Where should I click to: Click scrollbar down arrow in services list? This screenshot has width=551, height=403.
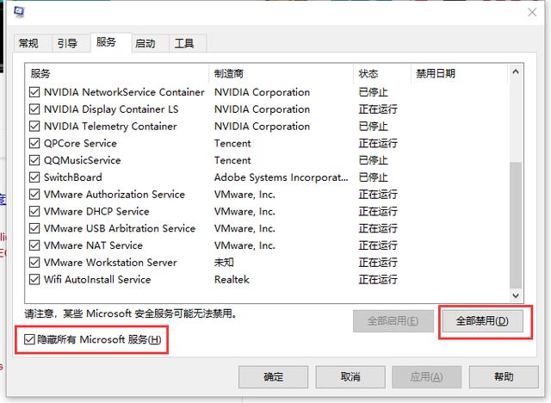click(516, 295)
